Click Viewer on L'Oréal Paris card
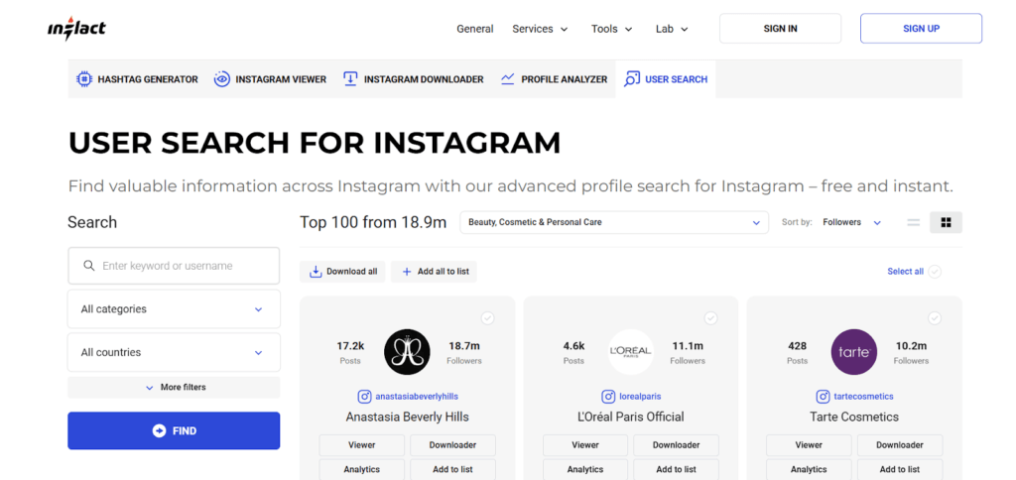This screenshot has width=1016, height=480. 585,445
